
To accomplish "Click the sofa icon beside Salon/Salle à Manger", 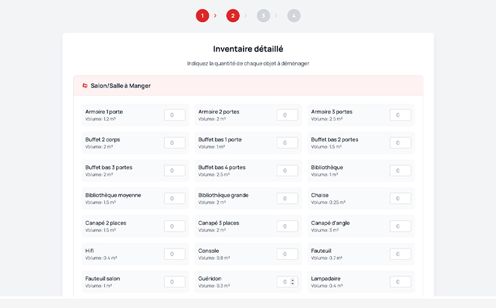I will (x=85, y=86).
